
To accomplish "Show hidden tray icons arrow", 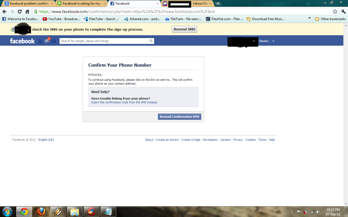I will tap(292, 212).
